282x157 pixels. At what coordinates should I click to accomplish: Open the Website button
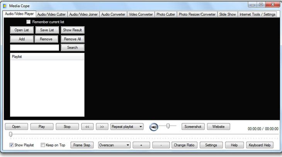tap(219, 127)
